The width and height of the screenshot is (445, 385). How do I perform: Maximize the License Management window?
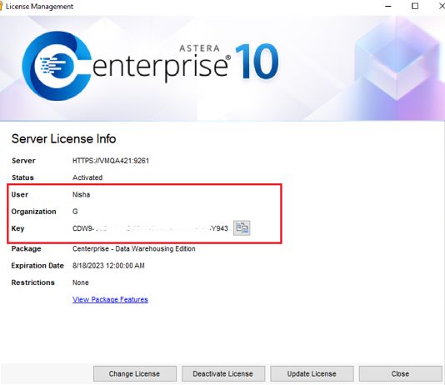[x=415, y=6]
